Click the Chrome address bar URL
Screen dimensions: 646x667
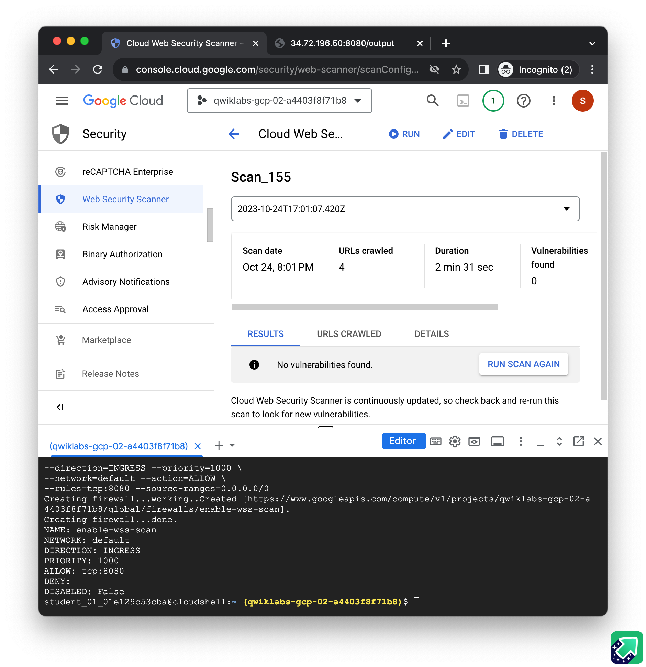tap(277, 70)
